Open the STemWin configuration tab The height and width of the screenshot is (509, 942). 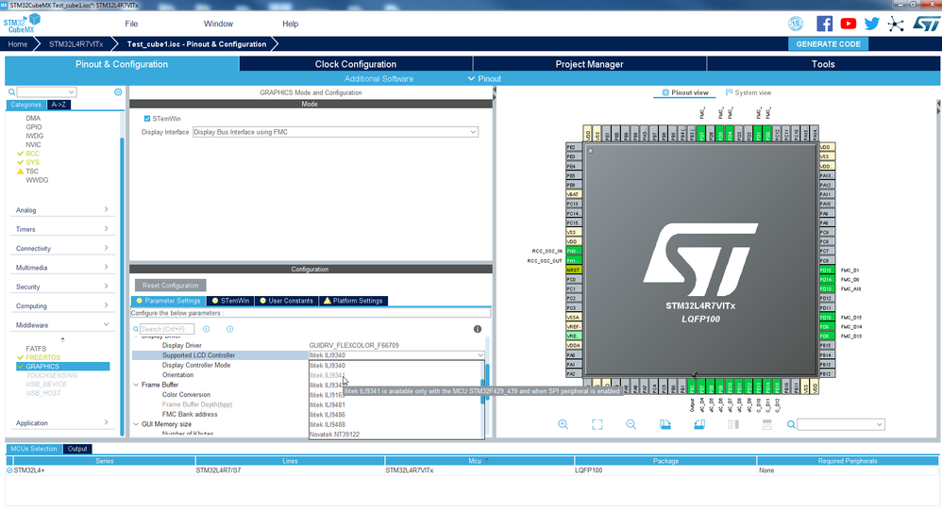[230, 301]
